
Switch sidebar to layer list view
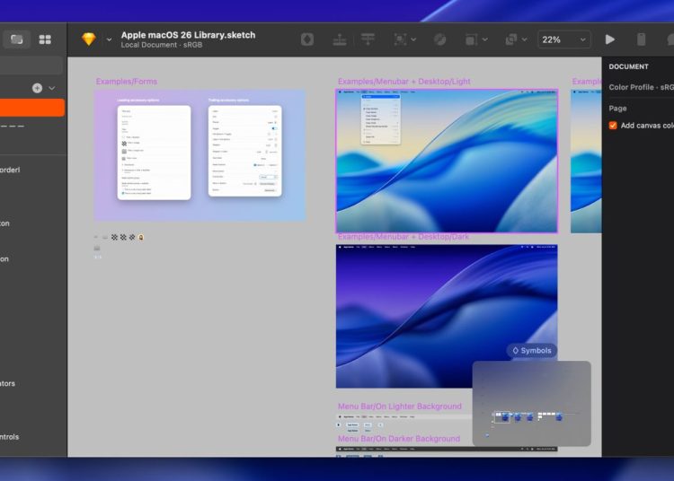click(17, 39)
